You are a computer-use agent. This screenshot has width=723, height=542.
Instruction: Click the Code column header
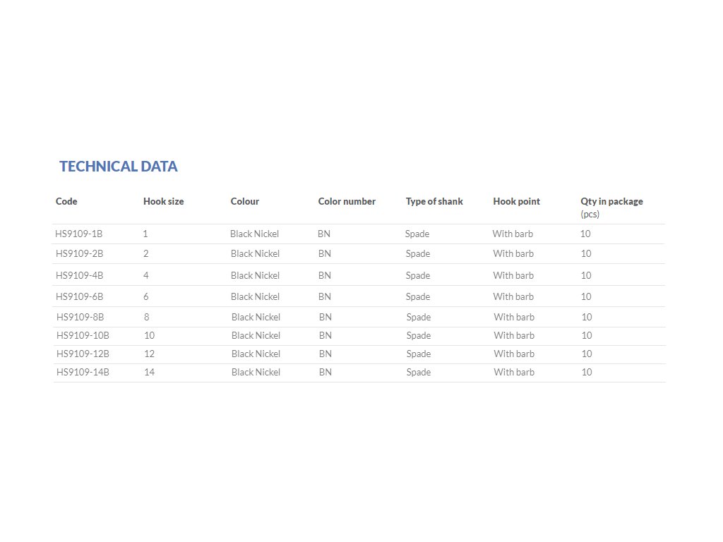pyautogui.click(x=66, y=201)
